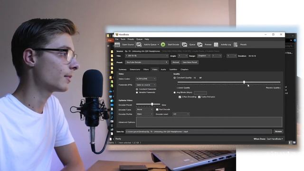
Task: Switch to the Audio tab
Action: click(163, 69)
